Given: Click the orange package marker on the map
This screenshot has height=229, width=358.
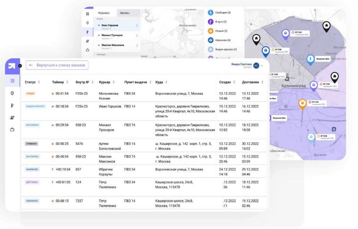Looking at the screenshot, I should [x=302, y=103].
